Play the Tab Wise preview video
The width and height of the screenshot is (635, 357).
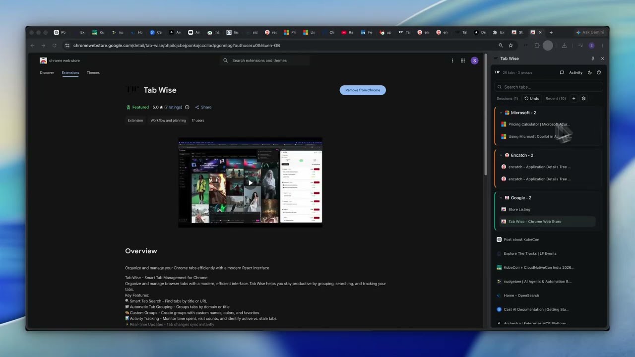coord(251,182)
